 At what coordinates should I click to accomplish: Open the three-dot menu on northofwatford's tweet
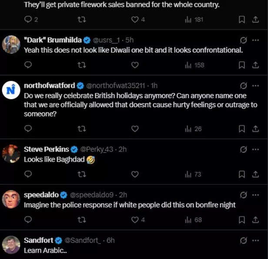[256, 85]
